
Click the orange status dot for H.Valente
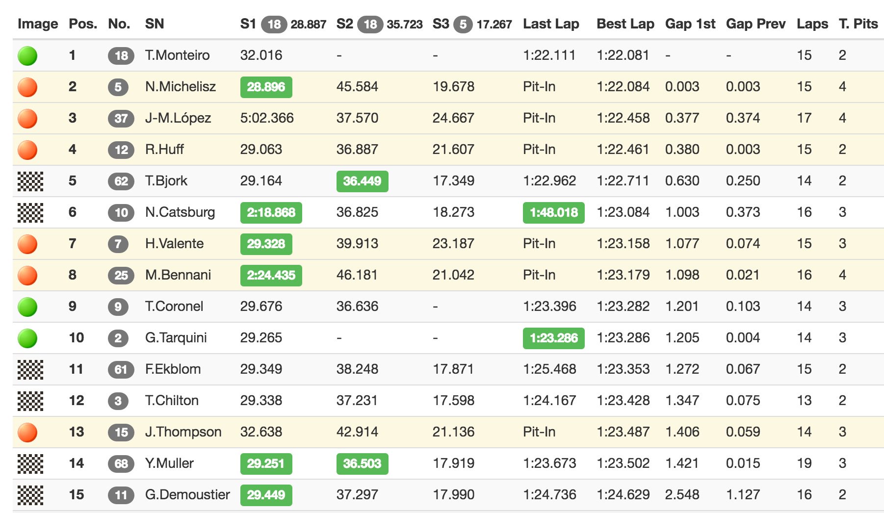(27, 244)
